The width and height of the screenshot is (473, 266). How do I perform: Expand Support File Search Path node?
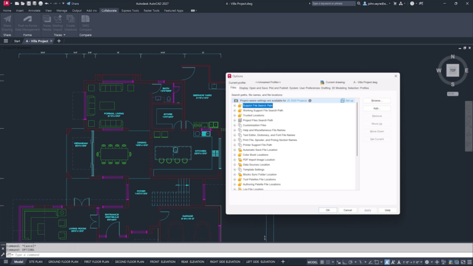click(235, 105)
